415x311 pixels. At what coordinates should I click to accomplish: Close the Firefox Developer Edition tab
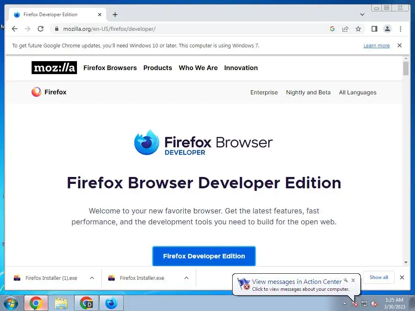tap(100, 15)
